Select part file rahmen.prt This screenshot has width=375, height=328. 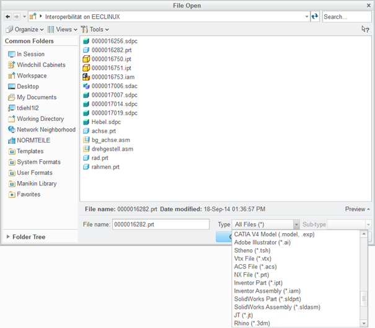(x=101, y=167)
